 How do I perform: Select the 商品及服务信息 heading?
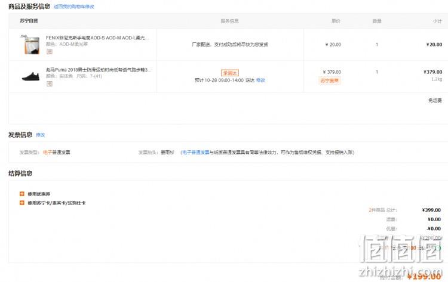[29, 7]
